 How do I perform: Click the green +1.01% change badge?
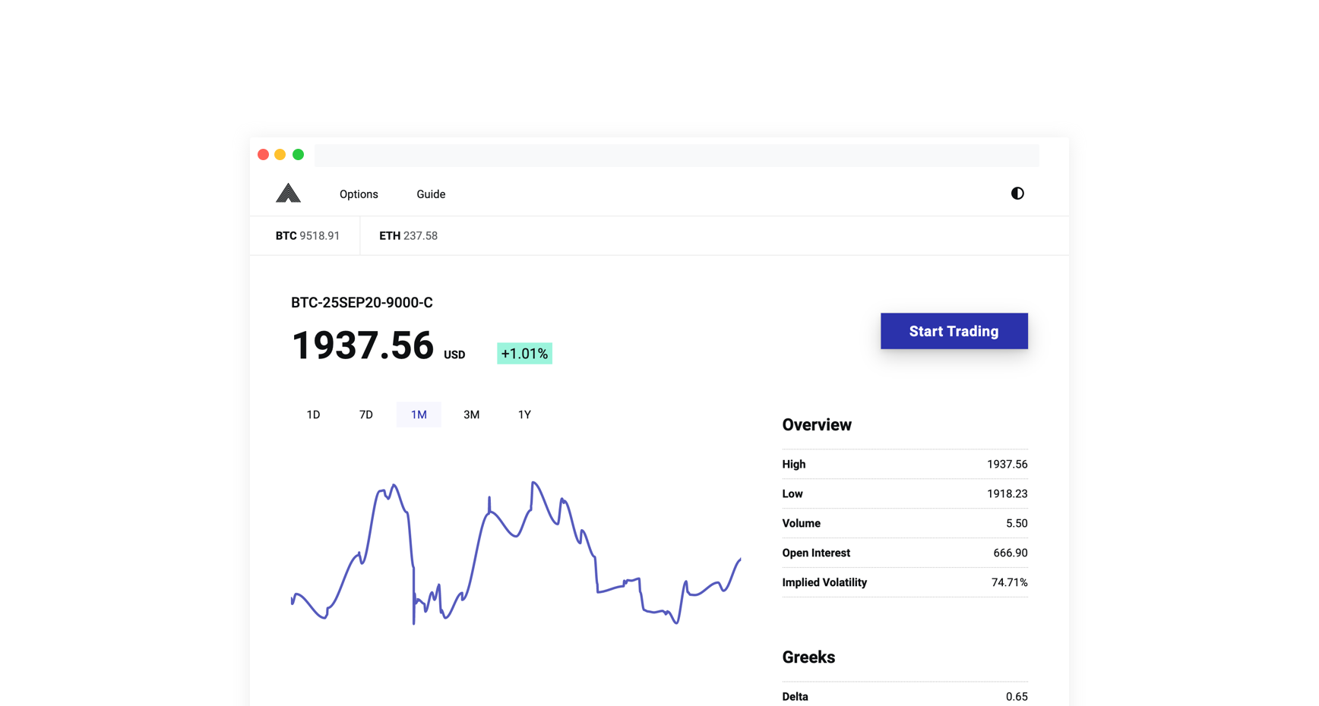[524, 353]
